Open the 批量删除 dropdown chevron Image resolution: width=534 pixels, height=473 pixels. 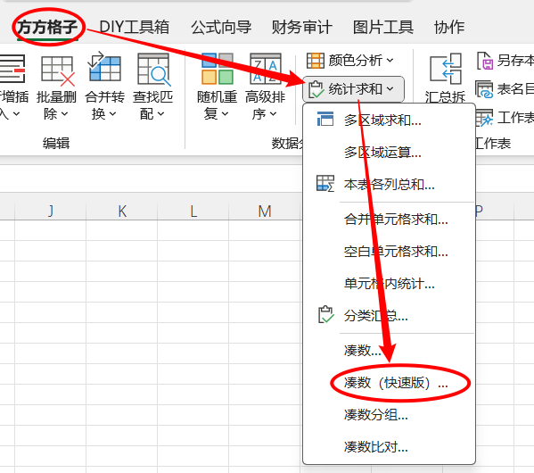coord(64,114)
